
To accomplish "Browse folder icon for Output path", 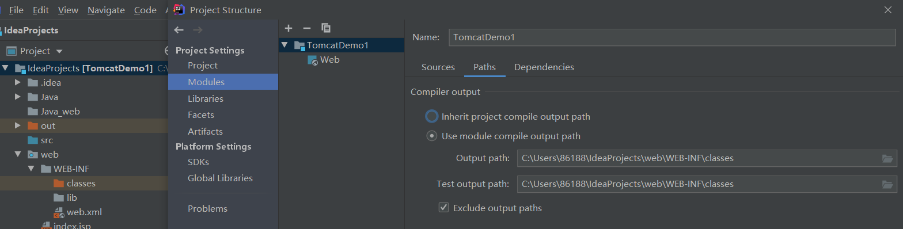I will [x=887, y=158].
